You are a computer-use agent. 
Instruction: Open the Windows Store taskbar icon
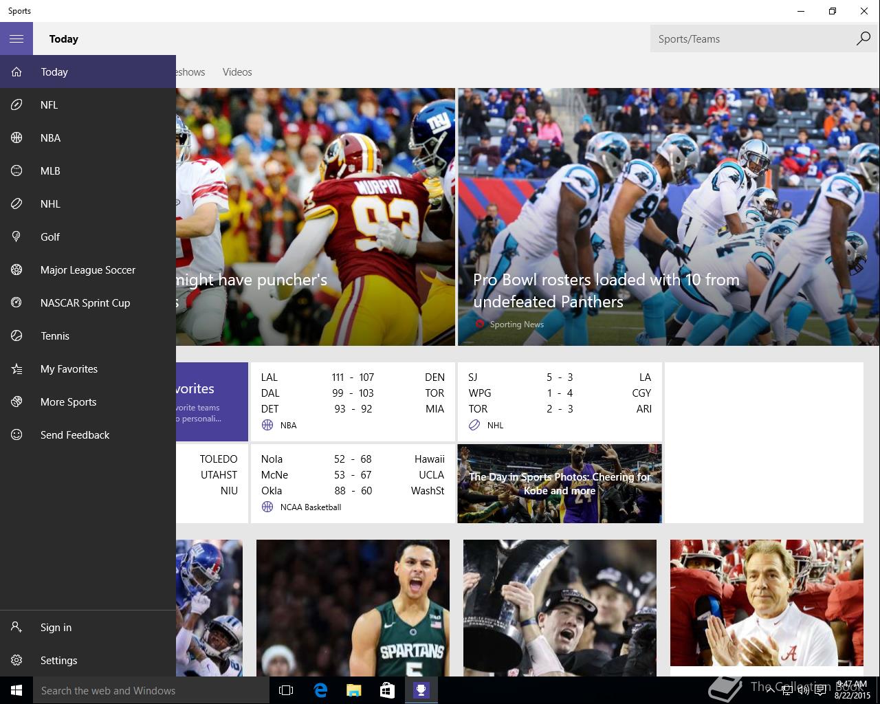(387, 690)
